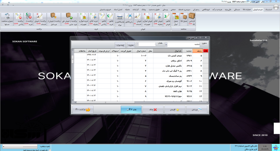Click the افزودن add button
The image size is (280, 151).
click(175, 110)
